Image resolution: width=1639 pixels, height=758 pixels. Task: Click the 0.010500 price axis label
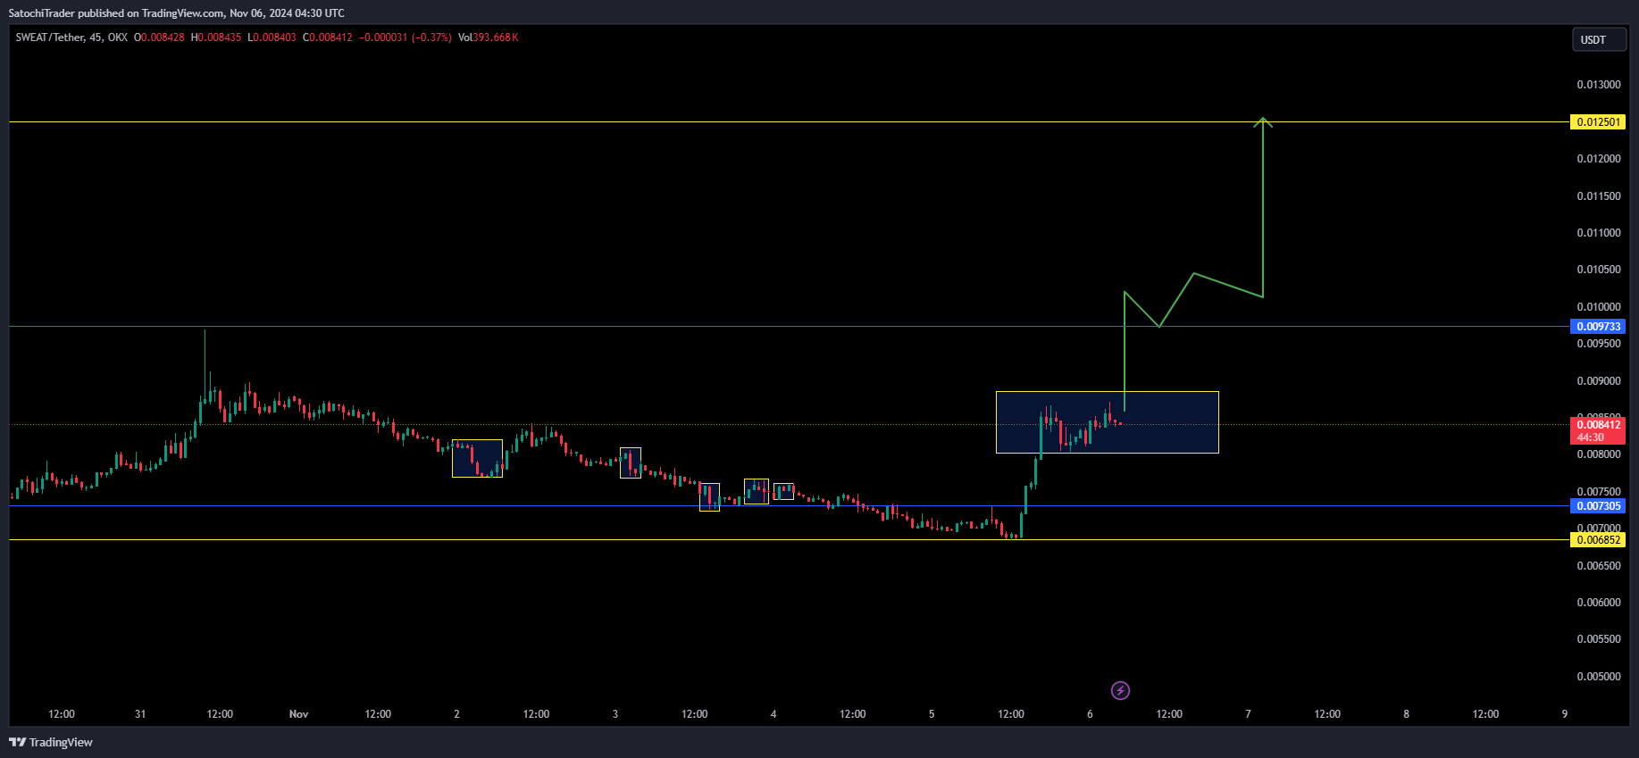click(x=1598, y=270)
